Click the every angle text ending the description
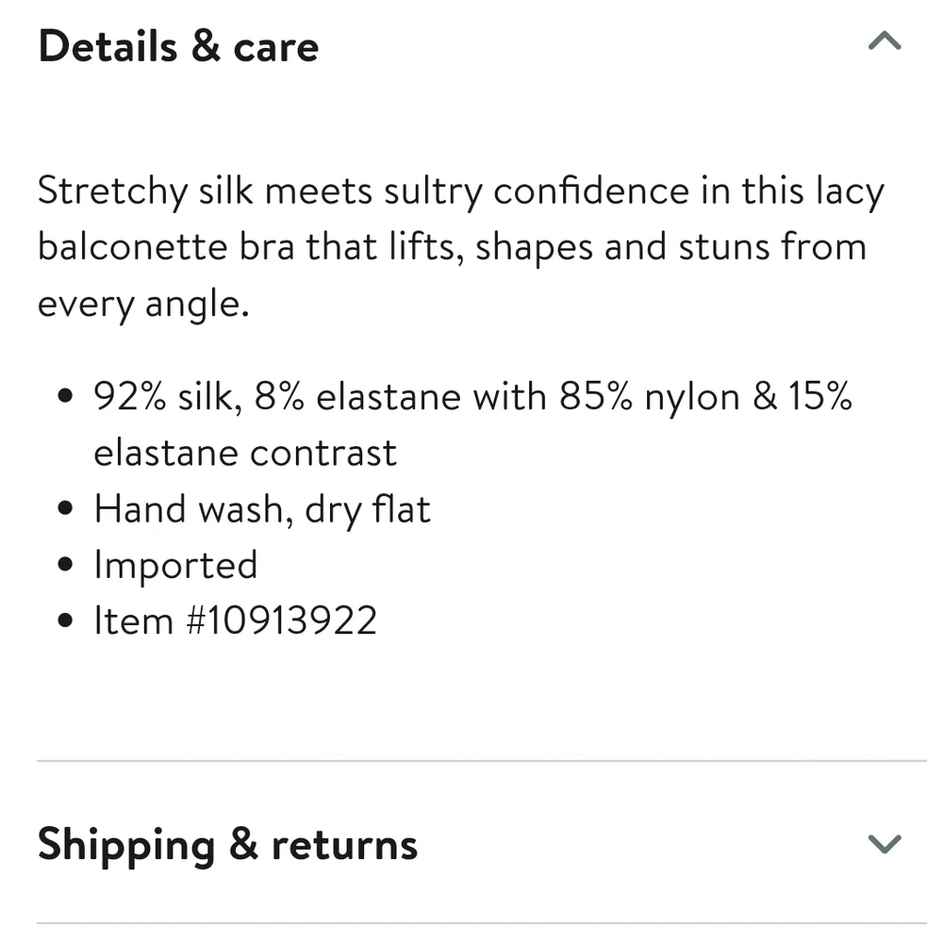This screenshot has width=943, height=943. point(143,304)
